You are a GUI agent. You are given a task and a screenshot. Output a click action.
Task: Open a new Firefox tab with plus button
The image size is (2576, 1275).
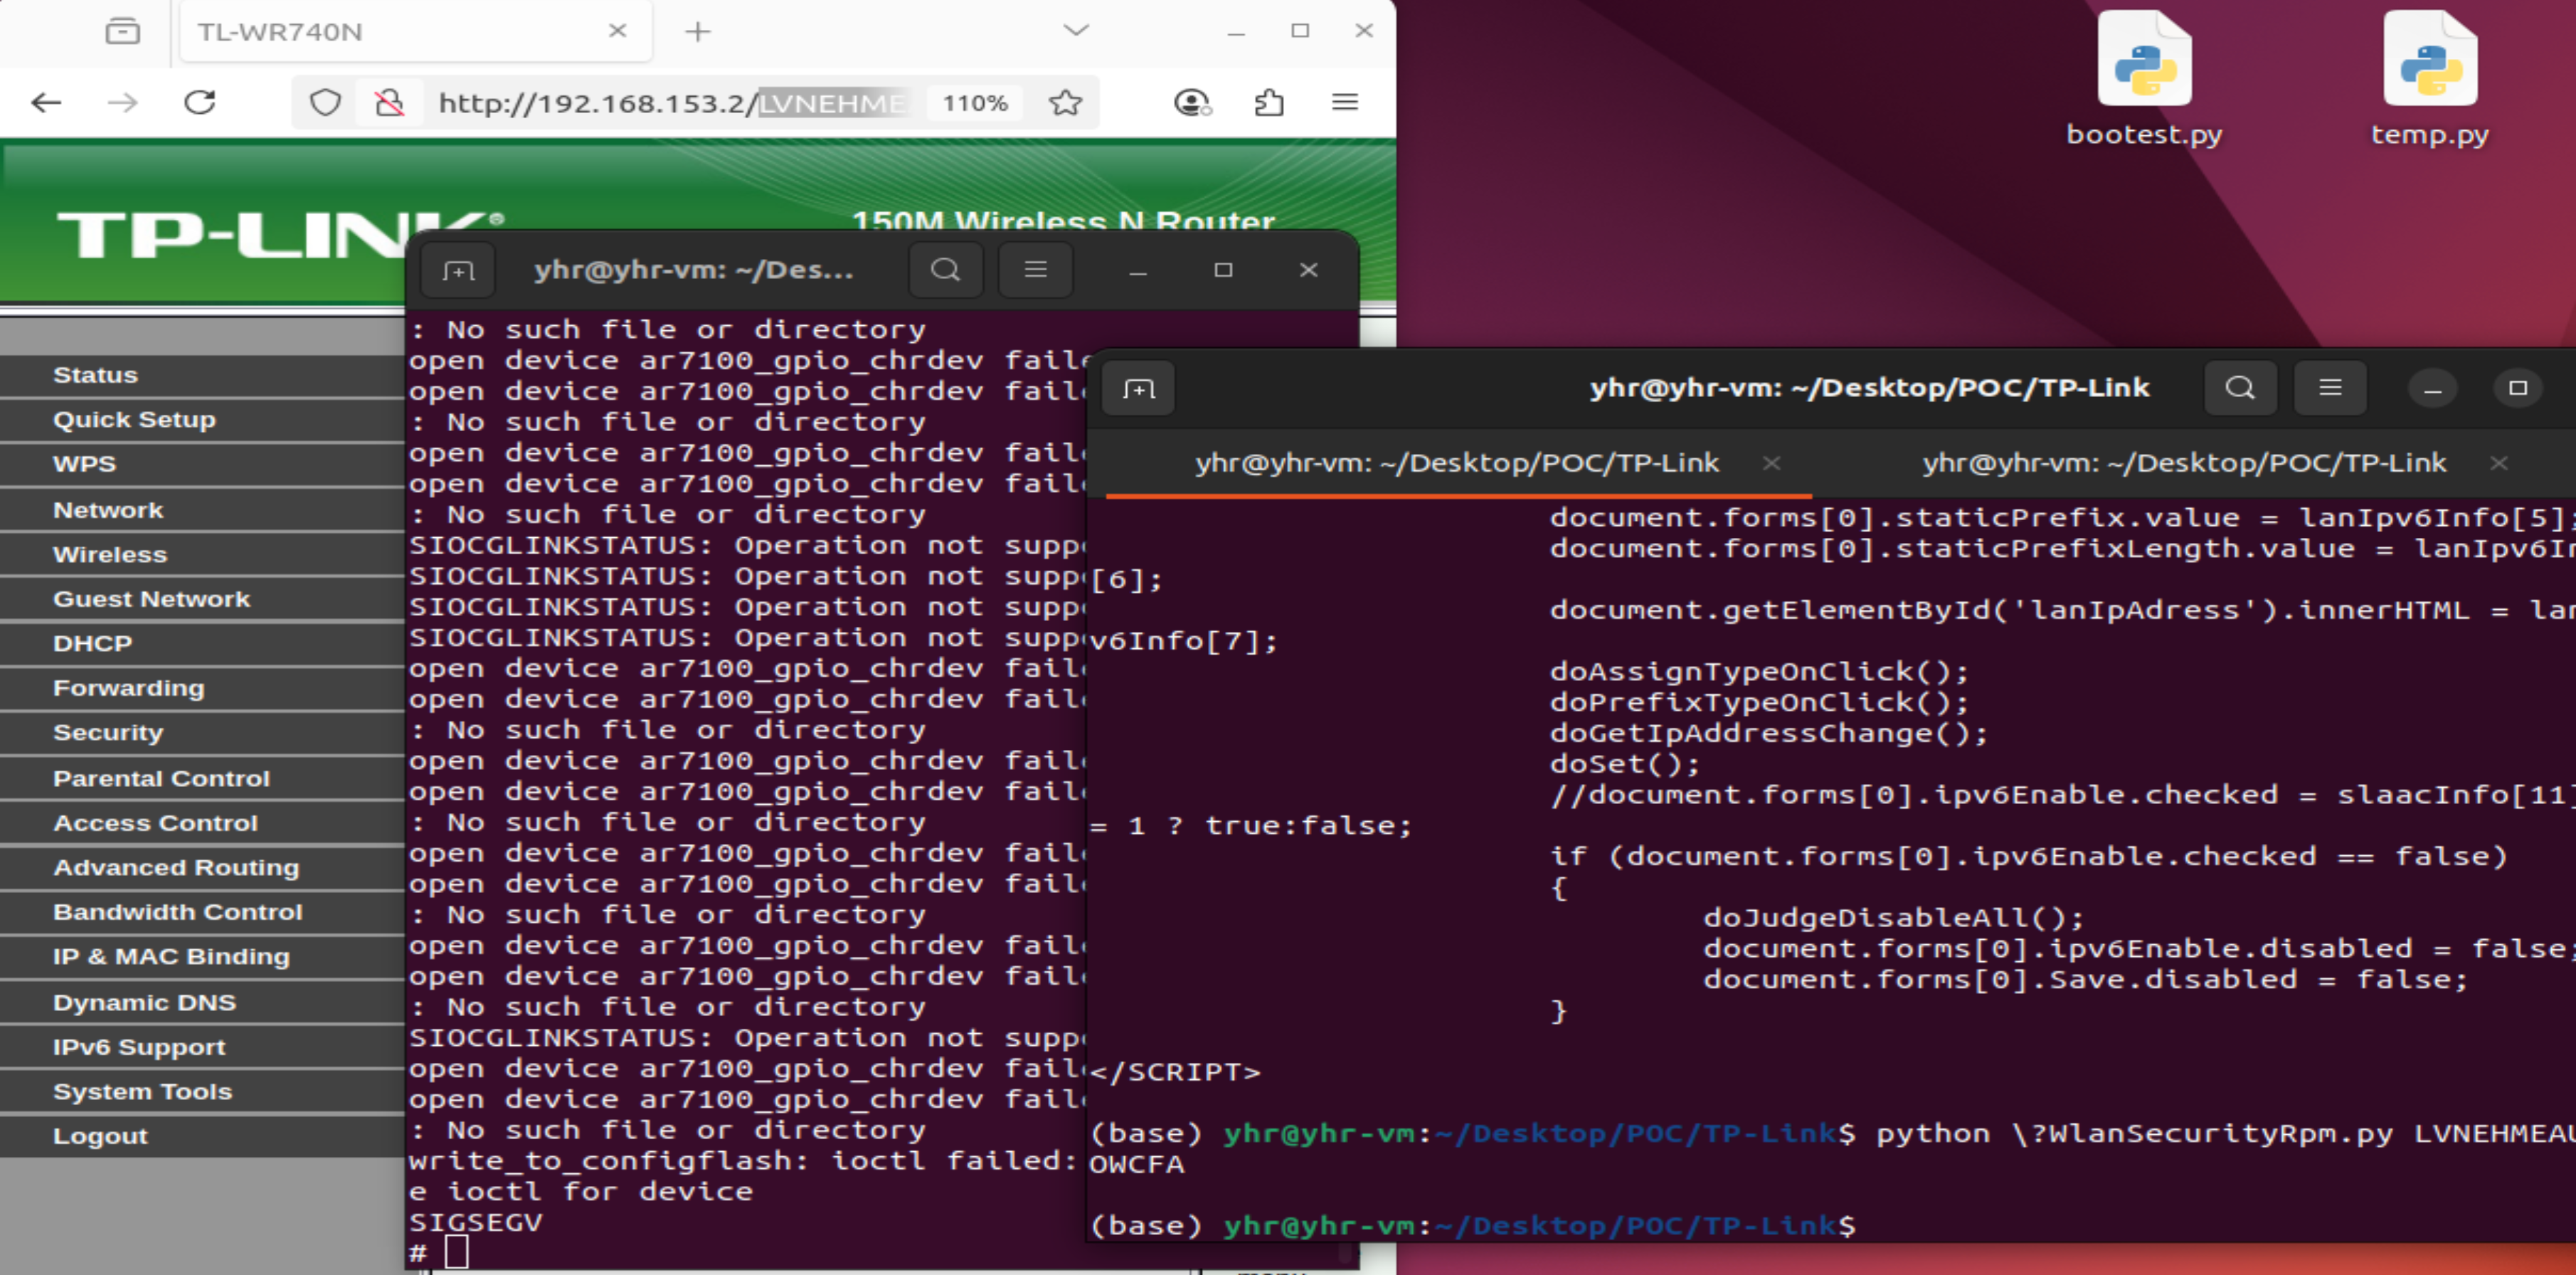tap(697, 32)
